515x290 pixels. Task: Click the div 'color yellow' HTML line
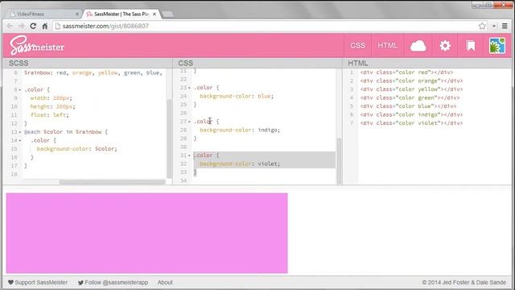pos(411,89)
